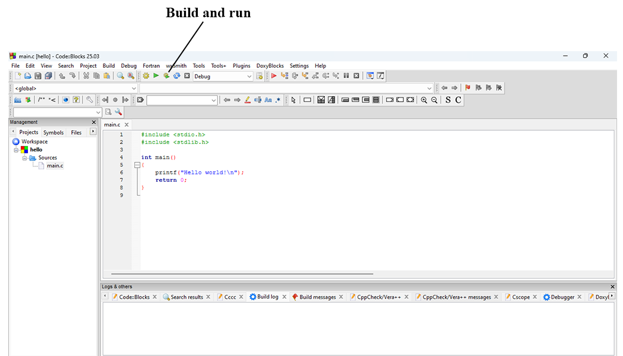Start debugging with the red arrow icon
Image resolution: width=623 pixels, height=356 pixels.
[274, 76]
